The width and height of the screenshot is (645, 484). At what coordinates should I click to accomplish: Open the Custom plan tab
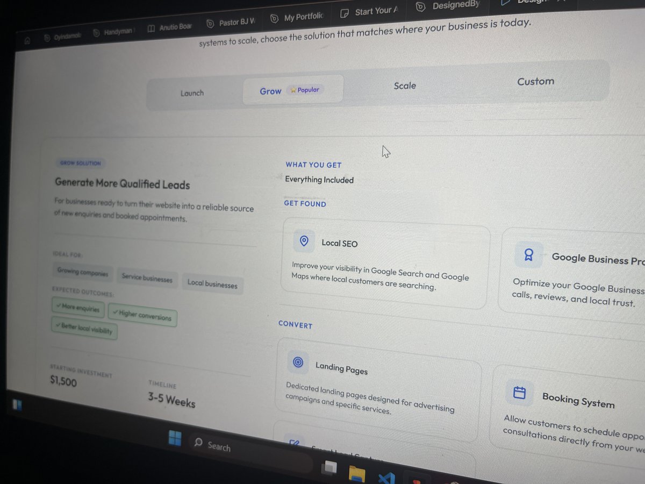[535, 82]
